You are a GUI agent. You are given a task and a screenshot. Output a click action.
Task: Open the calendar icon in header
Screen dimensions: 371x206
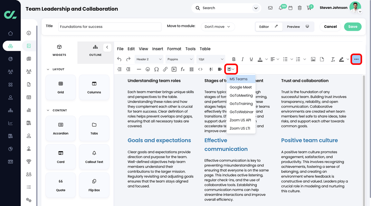tap(290, 8)
